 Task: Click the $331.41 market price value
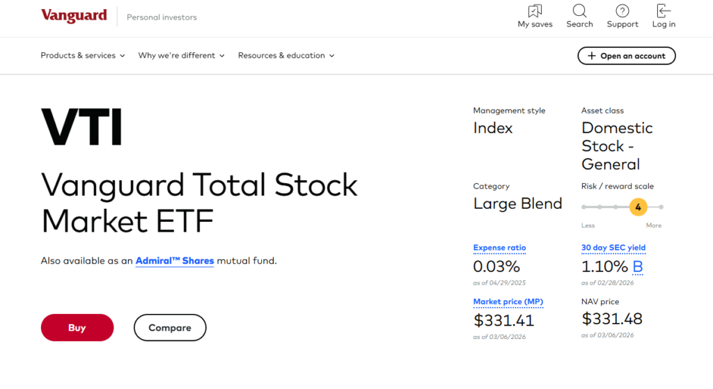coord(504,321)
